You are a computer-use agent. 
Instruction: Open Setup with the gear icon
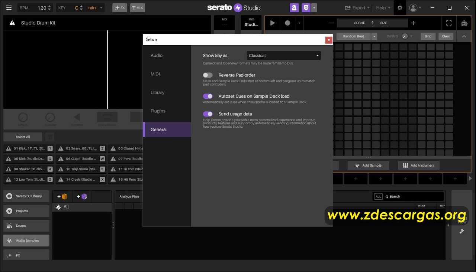click(x=400, y=8)
